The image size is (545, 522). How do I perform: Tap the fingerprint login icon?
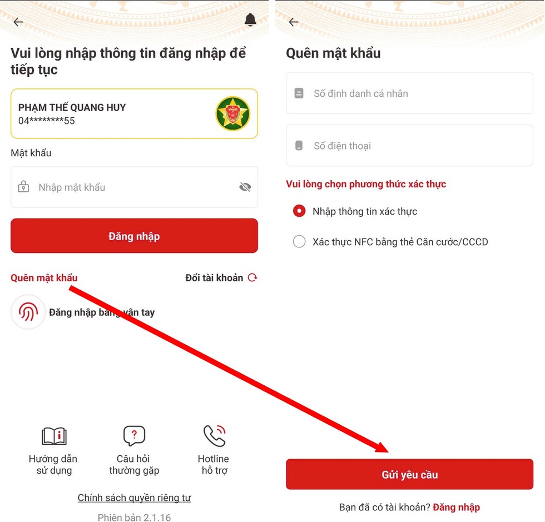[x=28, y=312]
